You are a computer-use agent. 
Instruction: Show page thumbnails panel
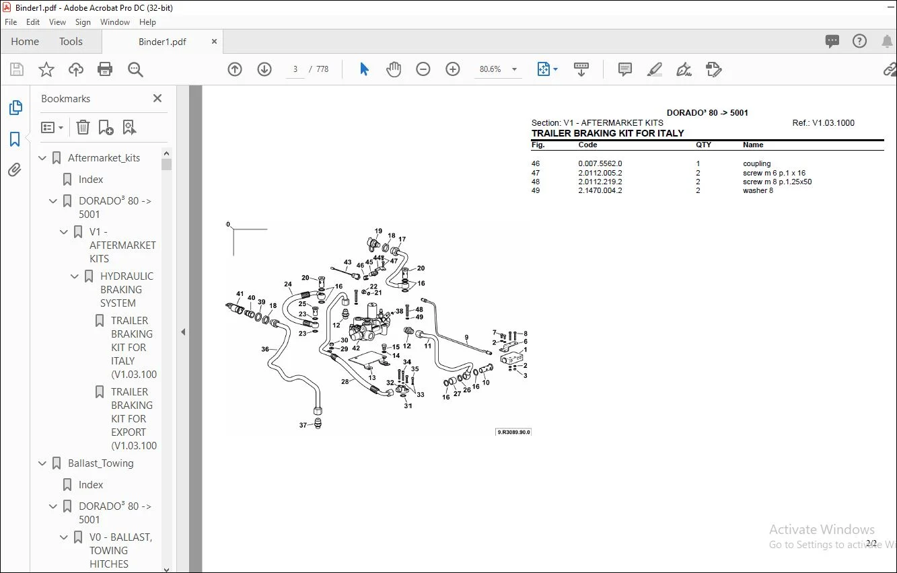point(15,108)
